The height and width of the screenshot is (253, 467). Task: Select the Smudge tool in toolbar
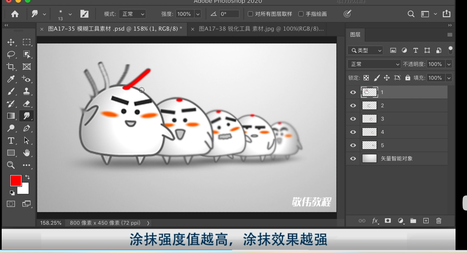click(x=27, y=116)
